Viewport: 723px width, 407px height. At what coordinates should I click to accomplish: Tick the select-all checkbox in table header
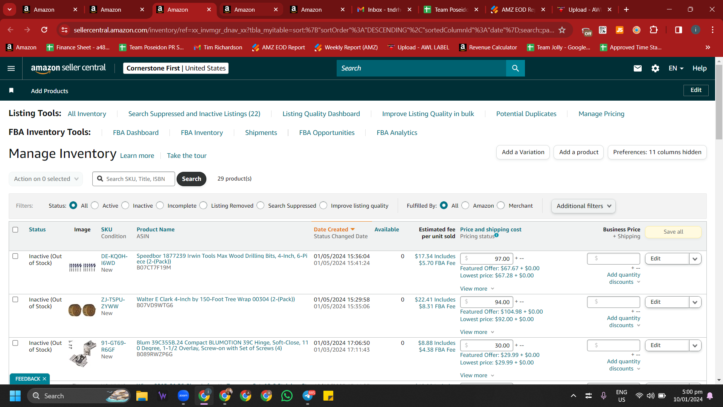[15, 230]
